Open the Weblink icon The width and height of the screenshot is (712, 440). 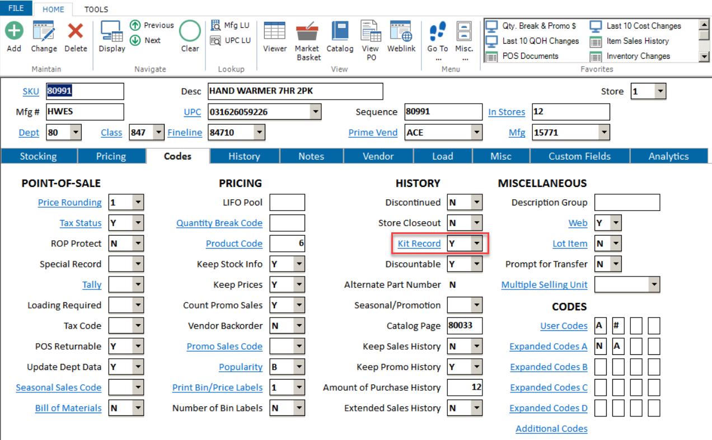(x=401, y=31)
